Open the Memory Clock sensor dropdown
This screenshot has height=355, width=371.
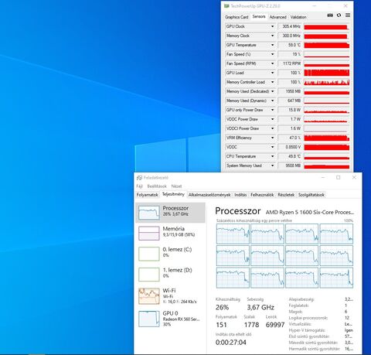(272, 36)
